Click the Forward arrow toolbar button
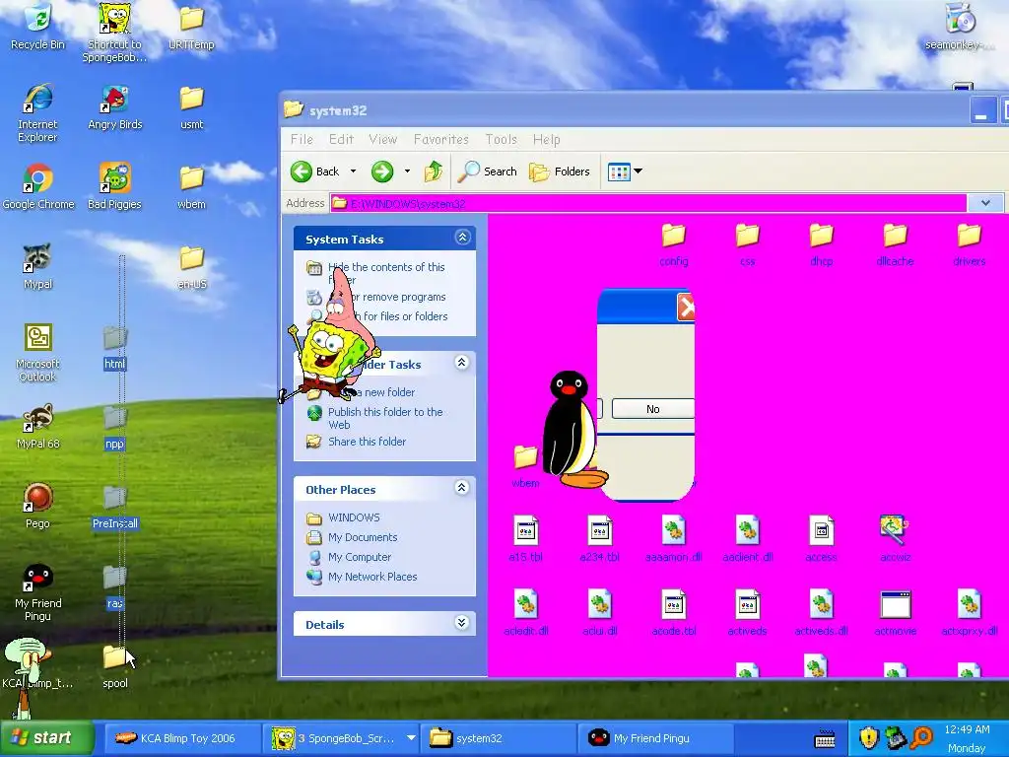Viewport: 1009px width, 757px height. click(382, 172)
